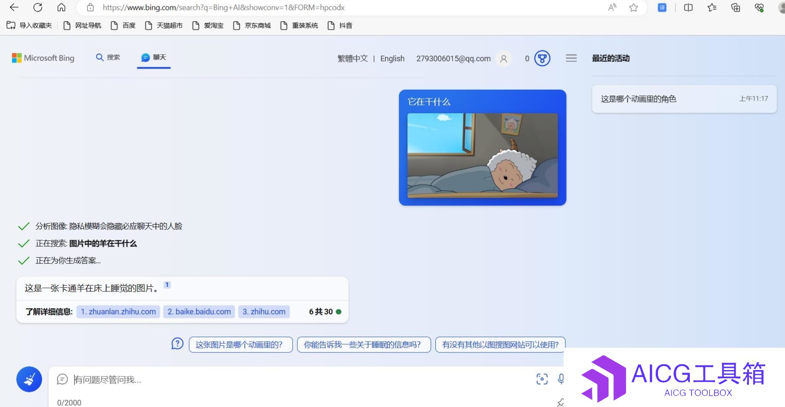Switch language to 繁體中文
Viewport: 785px width, 407px height.
(353, 58)
